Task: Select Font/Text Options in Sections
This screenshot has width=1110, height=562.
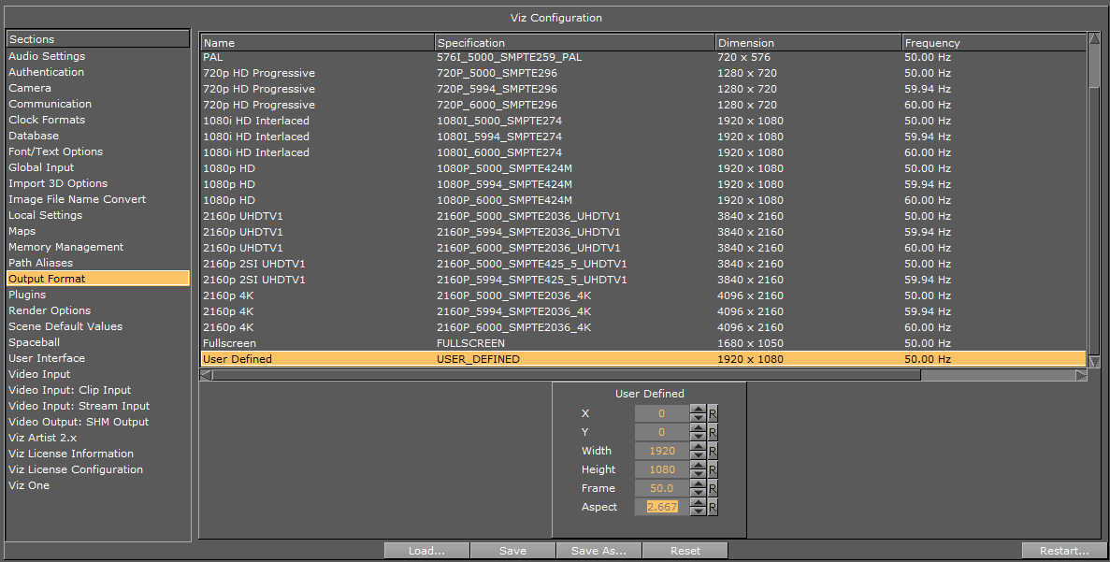Action: coord(97,151)
